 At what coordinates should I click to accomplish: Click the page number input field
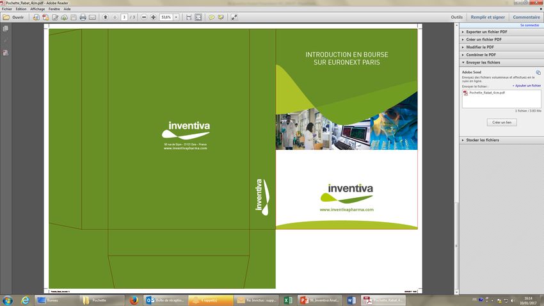pyautogui.click(x=124, y=17)
